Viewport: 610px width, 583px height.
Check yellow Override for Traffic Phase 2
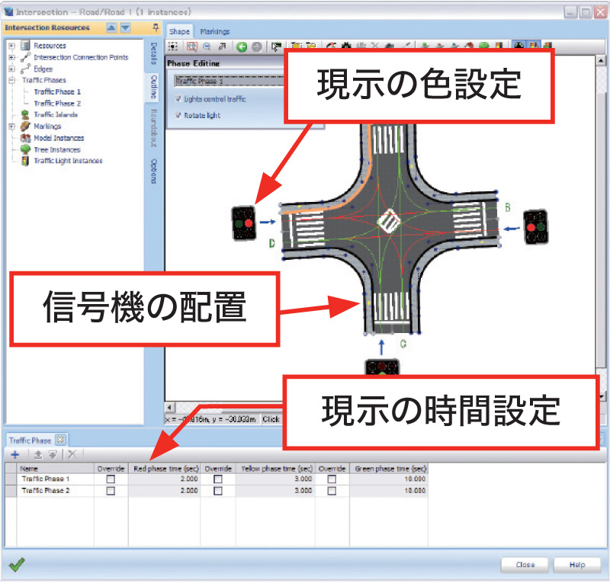(x=218, y=491)
